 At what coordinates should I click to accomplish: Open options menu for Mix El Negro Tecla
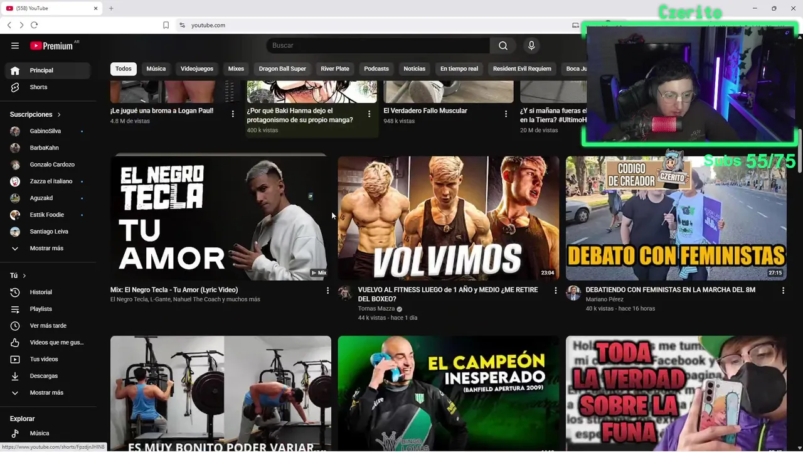(327, 291)
